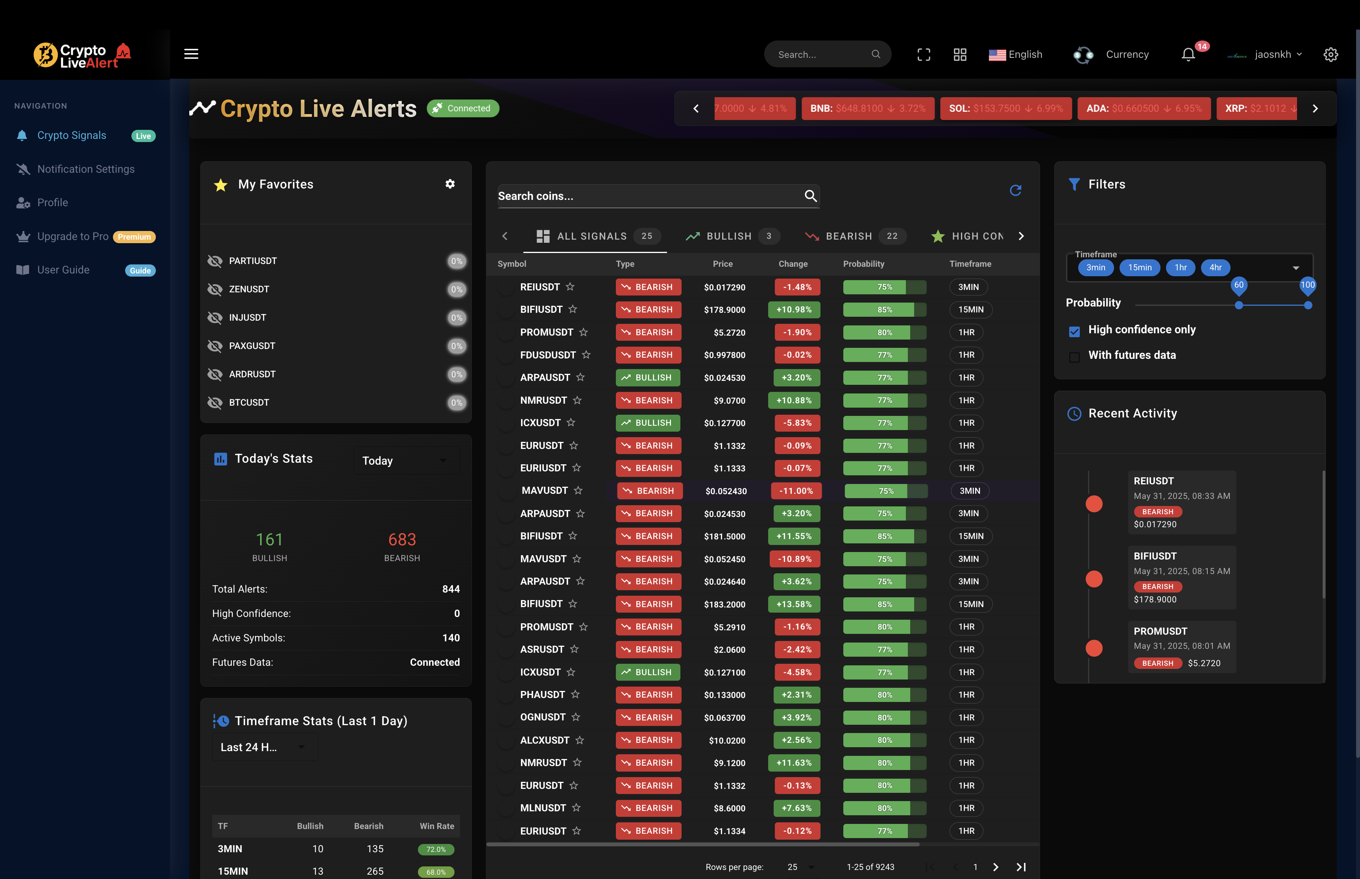Open the hamburger sidebar menu
This screenshot has width=1360, height=879.
[191, 54]
